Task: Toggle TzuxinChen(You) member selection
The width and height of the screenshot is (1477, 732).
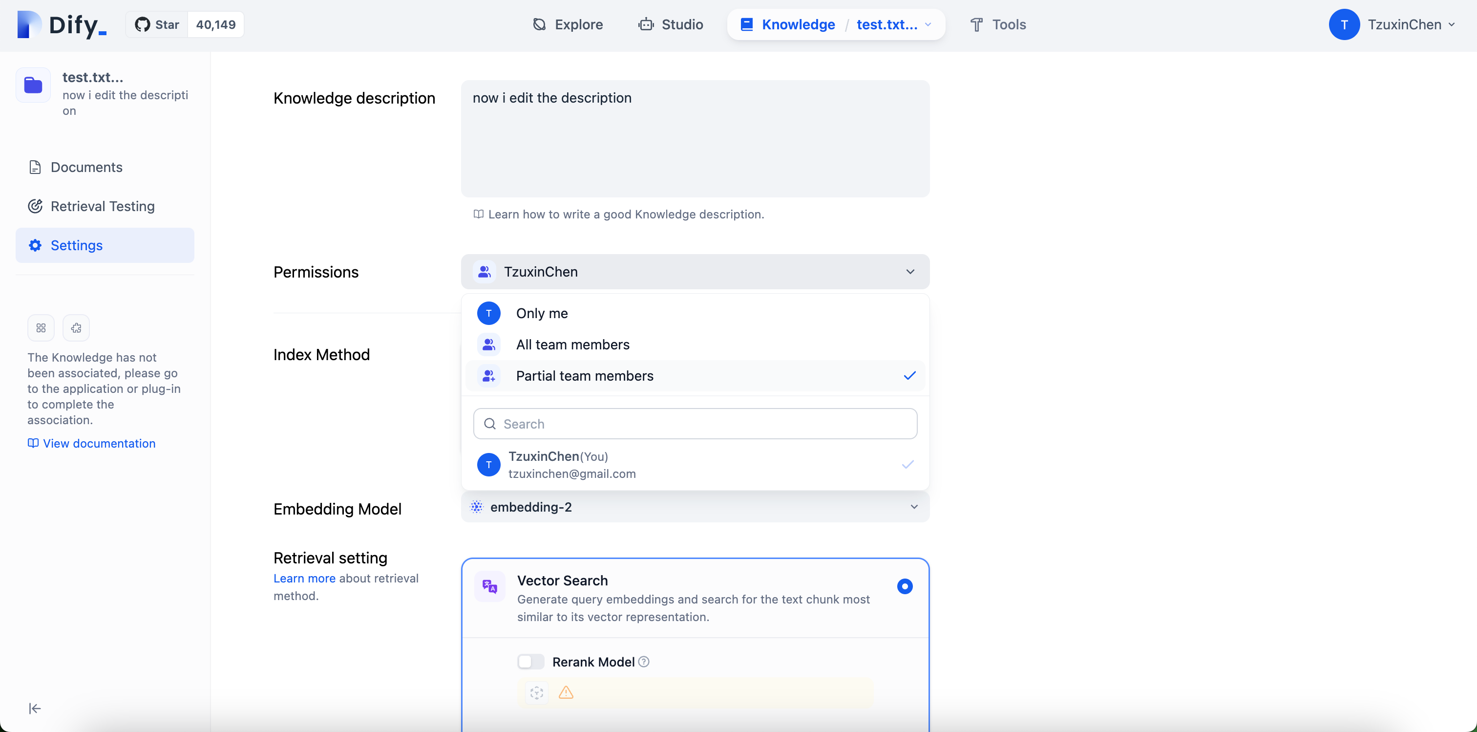Action: 695,465
